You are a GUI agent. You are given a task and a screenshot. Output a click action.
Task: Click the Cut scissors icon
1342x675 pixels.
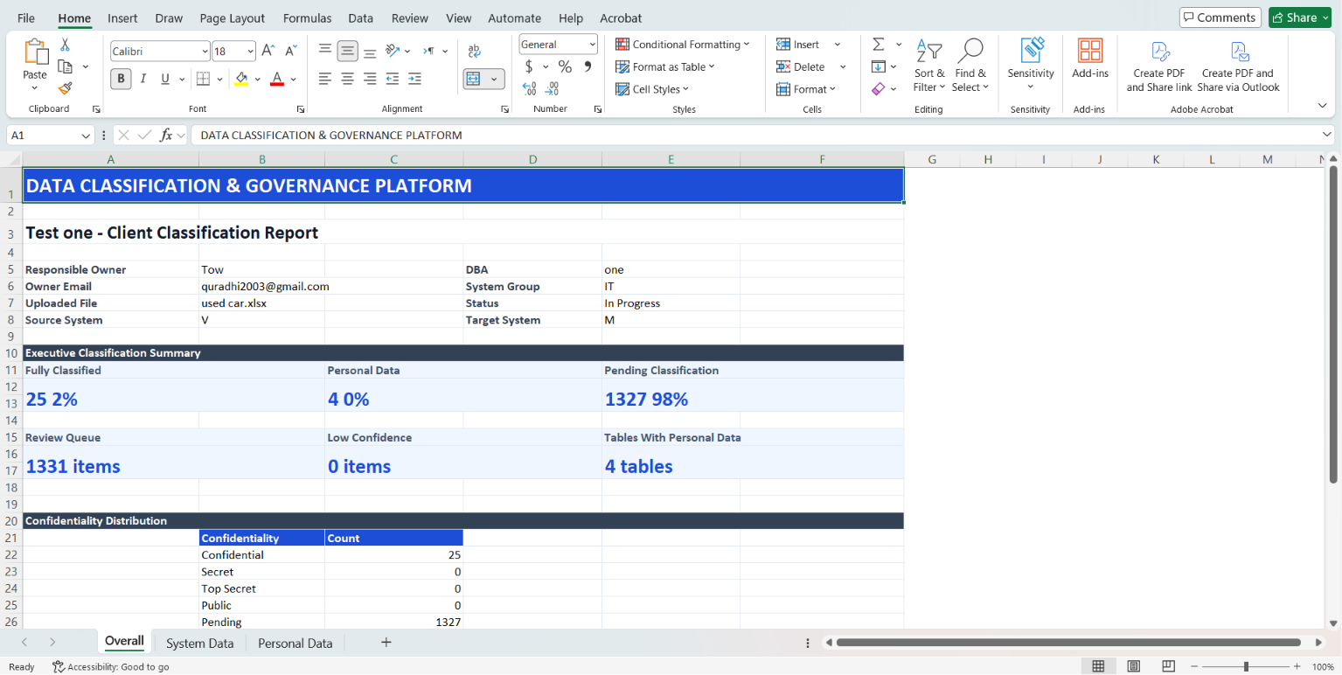coord(66,45)
